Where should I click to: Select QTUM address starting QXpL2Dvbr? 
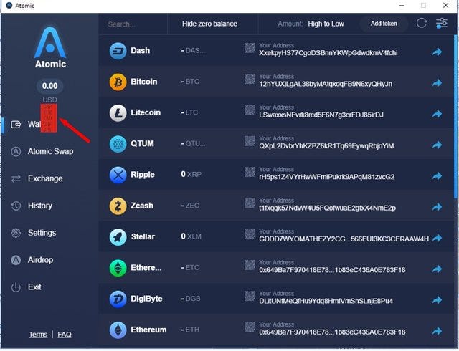(326, 146)
